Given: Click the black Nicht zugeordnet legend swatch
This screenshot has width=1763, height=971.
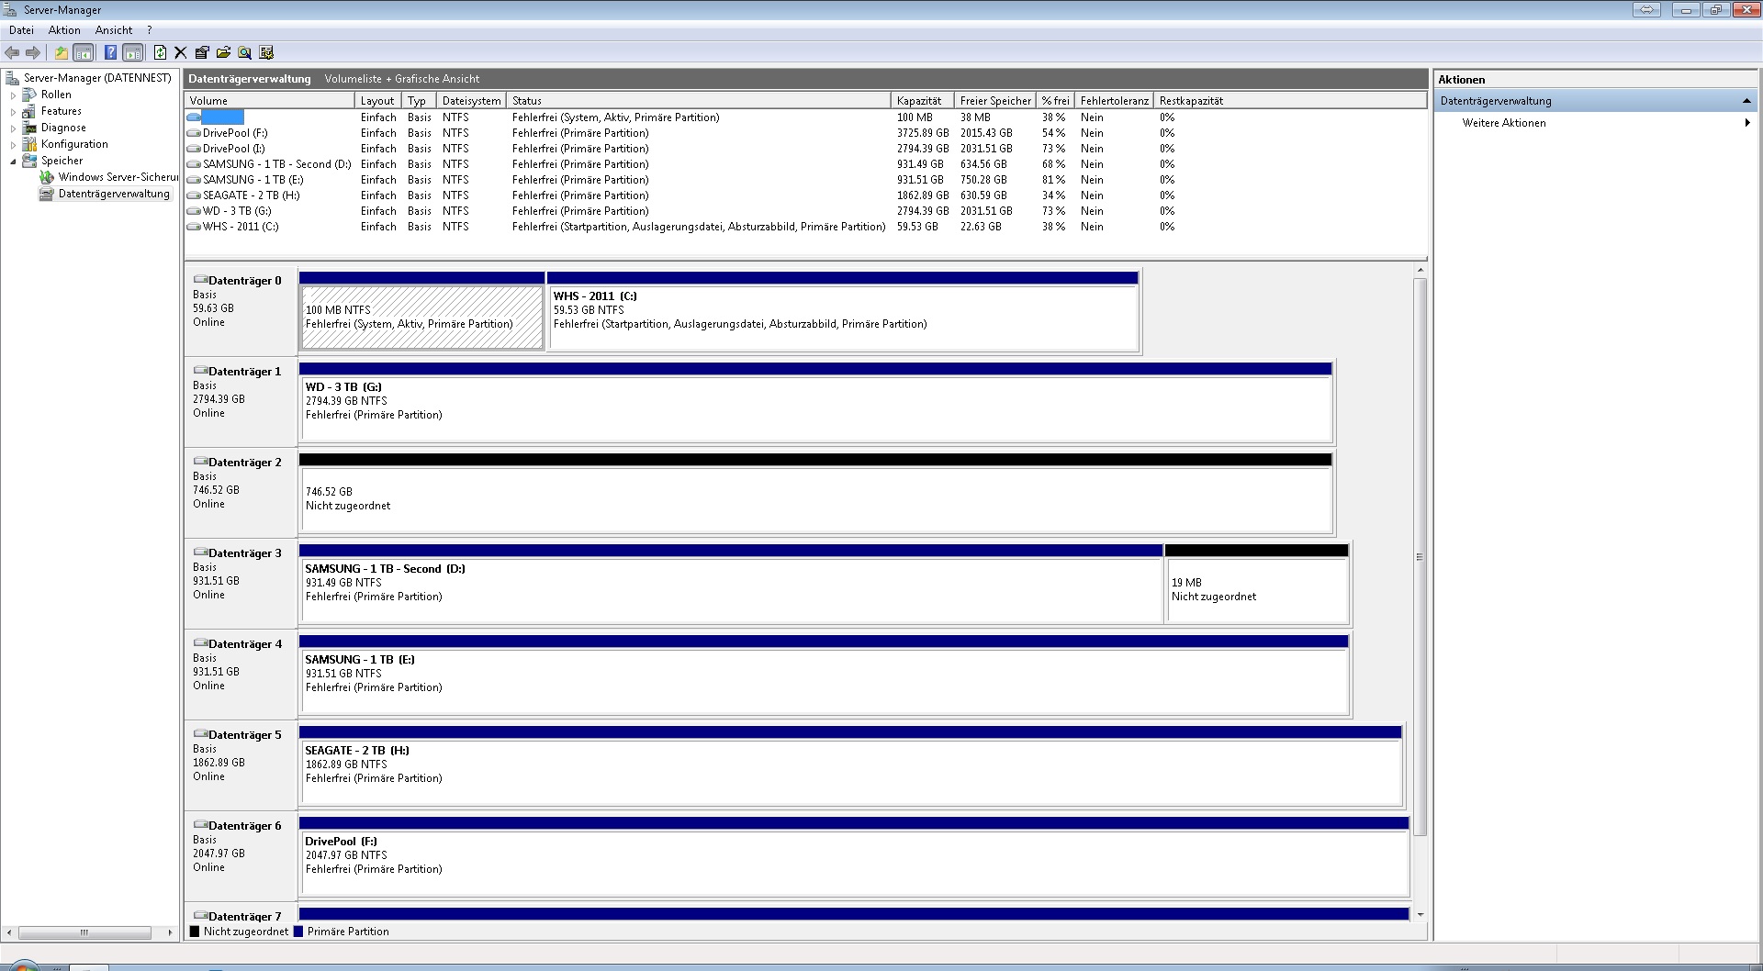Looking at the screenshot, I should (194, 932).
